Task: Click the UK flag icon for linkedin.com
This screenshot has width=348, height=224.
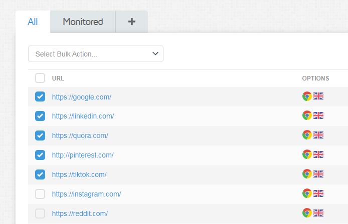Action: click(318, 115)
